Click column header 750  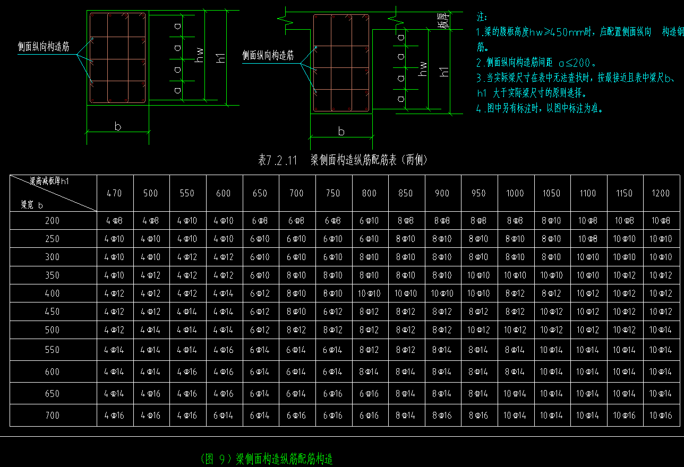click(333, 193)
